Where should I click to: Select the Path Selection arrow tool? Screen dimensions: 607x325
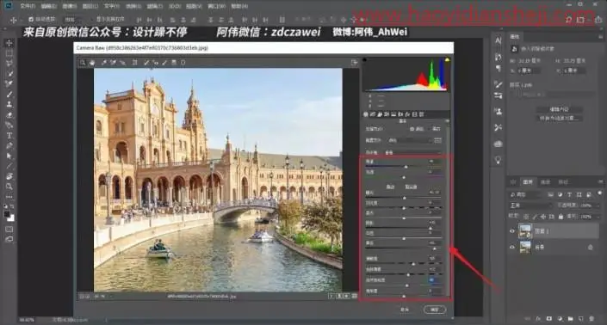(9, 156)
